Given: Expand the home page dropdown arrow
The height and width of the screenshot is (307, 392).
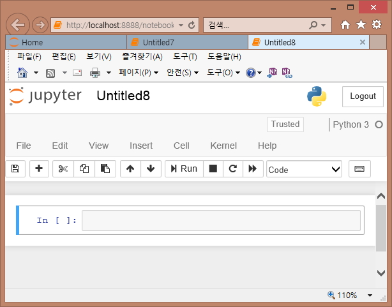Looking at the screenshot, I should coord(36,73).
